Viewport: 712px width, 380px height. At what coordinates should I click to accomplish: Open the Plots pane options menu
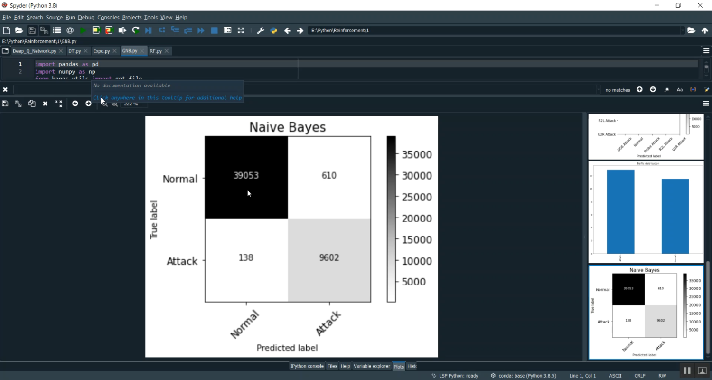click(705, 104)
